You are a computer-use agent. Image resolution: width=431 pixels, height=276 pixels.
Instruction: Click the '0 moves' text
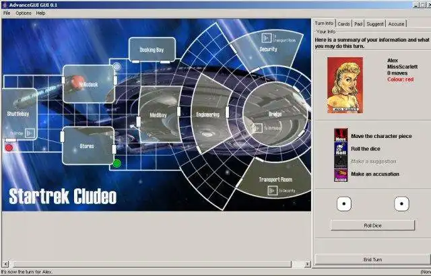pos(397,73)
